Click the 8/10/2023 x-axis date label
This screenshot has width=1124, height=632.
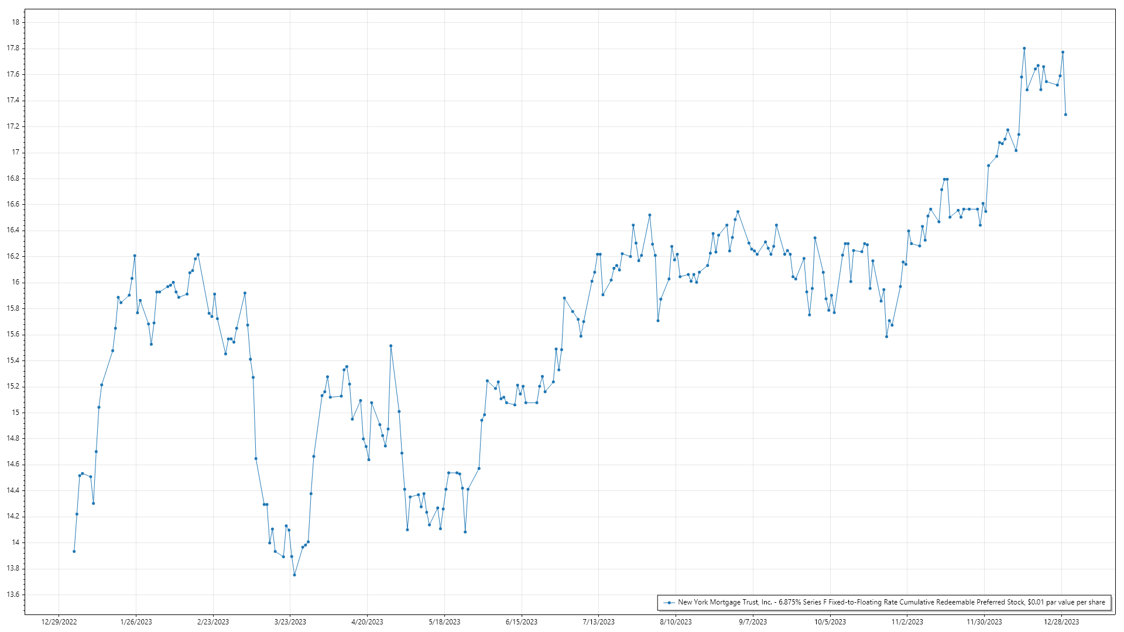click(x=676, y=622)
